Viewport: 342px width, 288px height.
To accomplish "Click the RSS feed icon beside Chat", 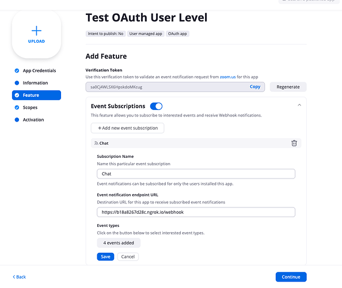I will (x=96, y=143).
